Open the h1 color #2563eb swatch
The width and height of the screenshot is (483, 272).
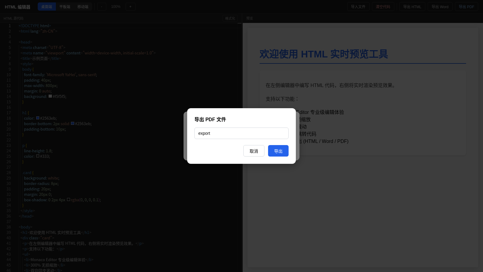[38, 118]
